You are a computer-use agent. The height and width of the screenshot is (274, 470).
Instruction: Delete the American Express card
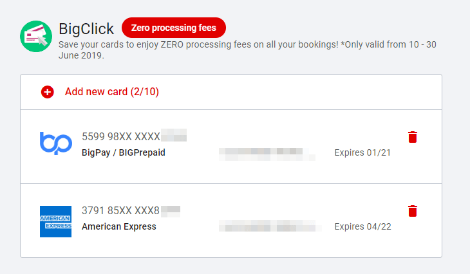(413, 211)
